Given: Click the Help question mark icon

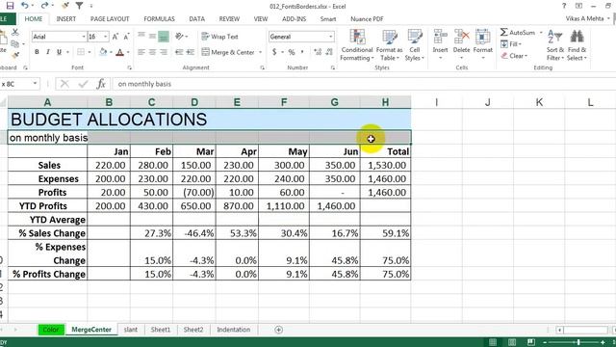Looking at the screenshot, I should click(x=564, y=6).
